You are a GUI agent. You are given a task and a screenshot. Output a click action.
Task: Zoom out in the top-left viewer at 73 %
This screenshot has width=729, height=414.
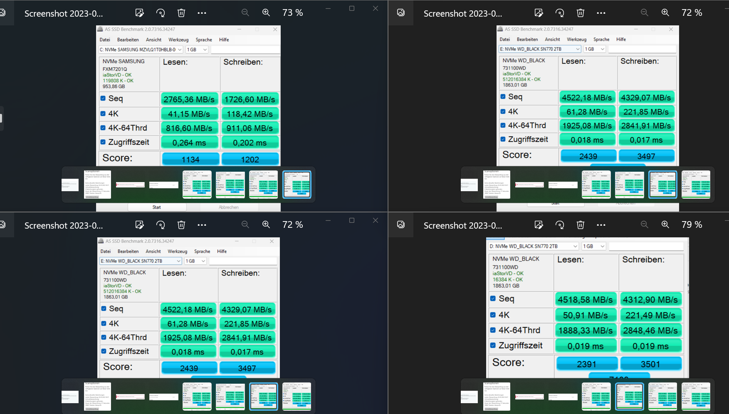[x=245, y=12]
